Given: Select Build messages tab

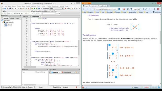Looking at the screenshot, I should point(67,72).
